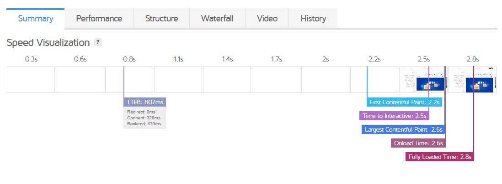Screen dimensions: 502x184
Task: Click the Speed Visualization help question-mark icon
Action: (97, 42)
